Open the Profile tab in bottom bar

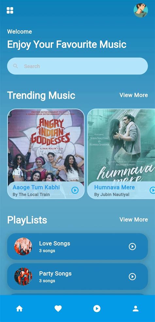point(135,308)
